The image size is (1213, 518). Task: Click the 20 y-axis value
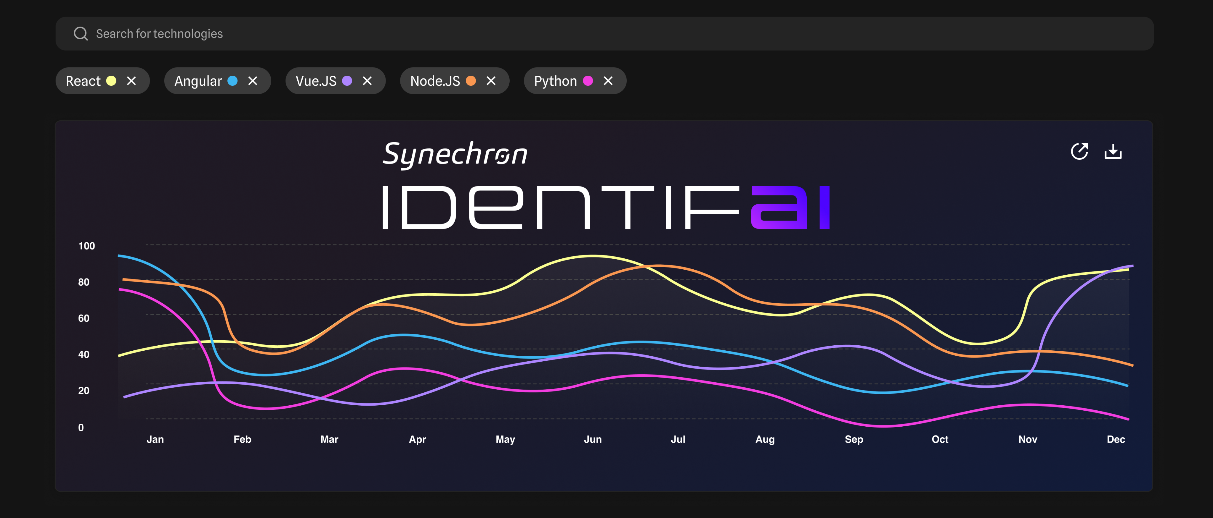pos(84,391)
